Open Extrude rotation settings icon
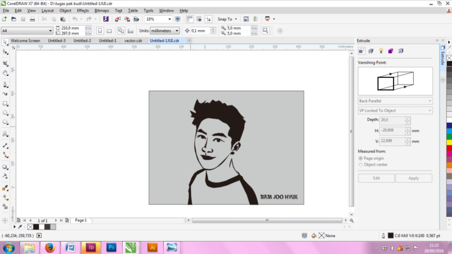The image size is (452, 254). tap(371, 51)
